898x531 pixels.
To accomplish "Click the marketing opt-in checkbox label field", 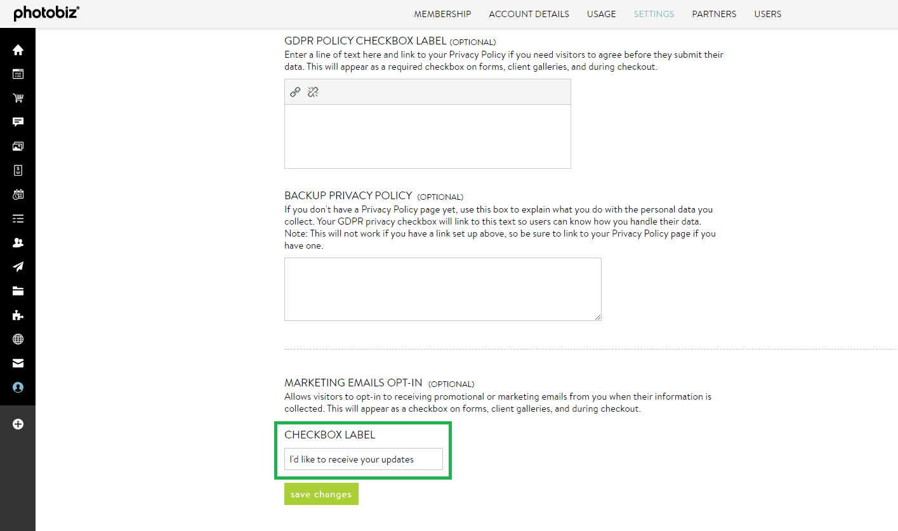I will pyautogui.click(x=363, y=459).
